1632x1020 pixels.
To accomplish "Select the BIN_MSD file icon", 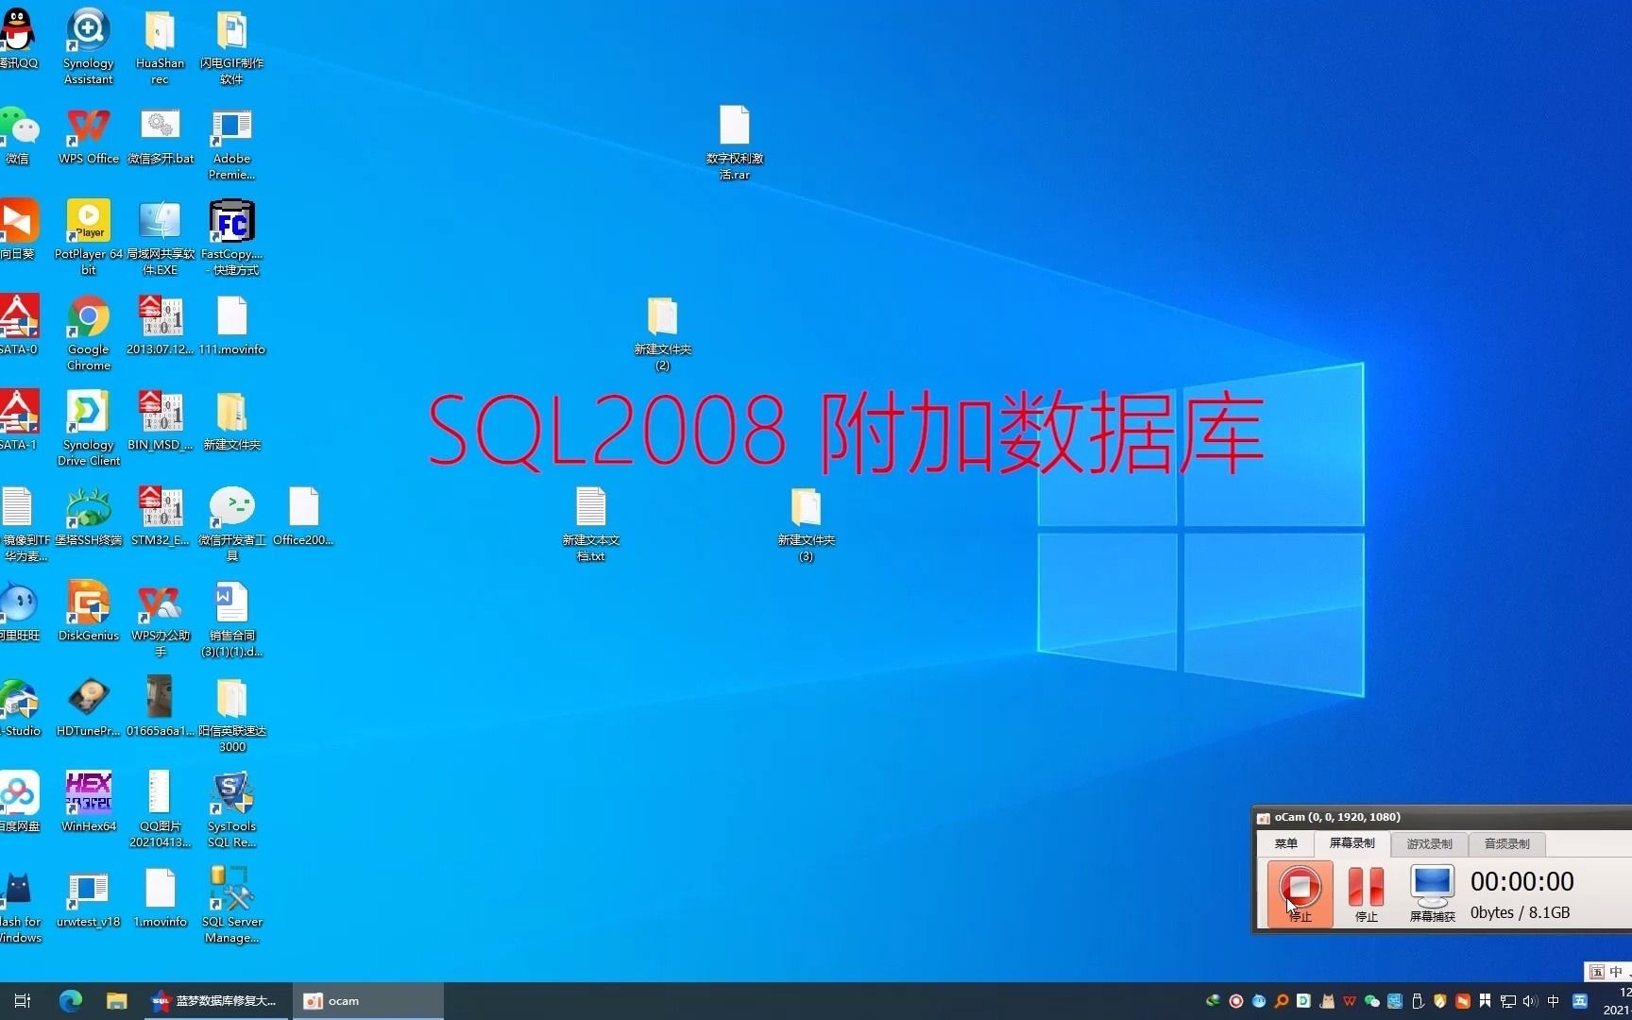I will [x=160, y=420].
